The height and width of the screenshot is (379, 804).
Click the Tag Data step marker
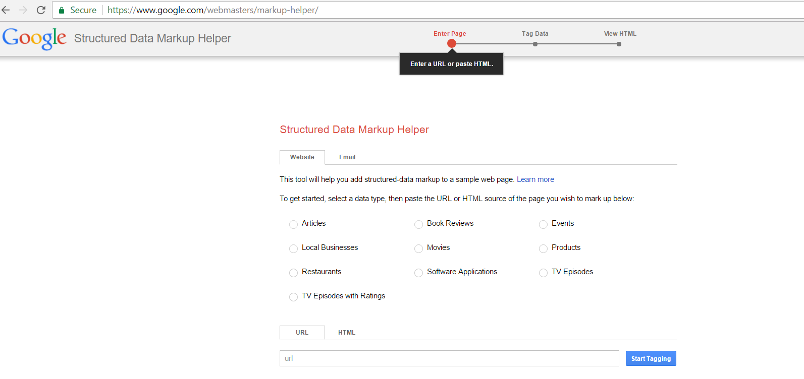click(535, 44)
